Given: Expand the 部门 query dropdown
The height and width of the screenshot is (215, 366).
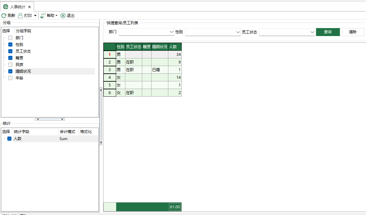Looking at the screenshot, I should 171,32.
